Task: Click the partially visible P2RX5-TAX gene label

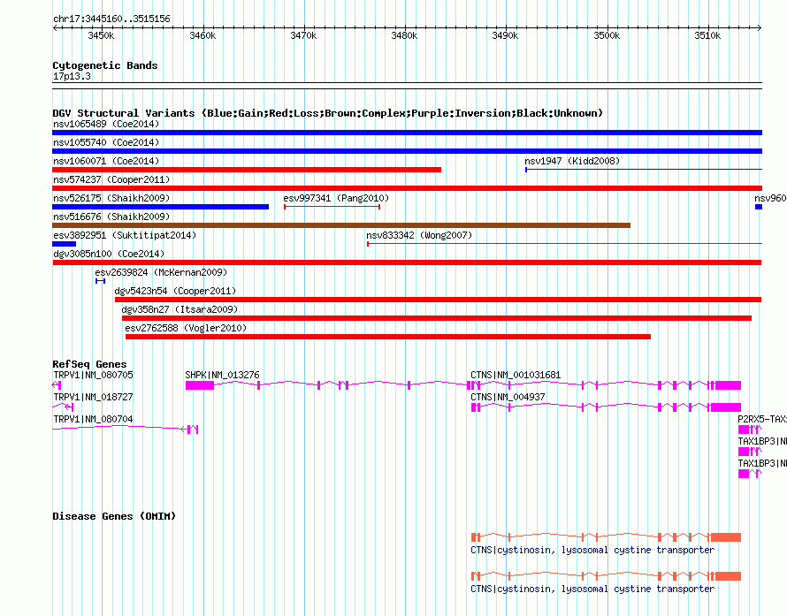Action: pos(762,419)
